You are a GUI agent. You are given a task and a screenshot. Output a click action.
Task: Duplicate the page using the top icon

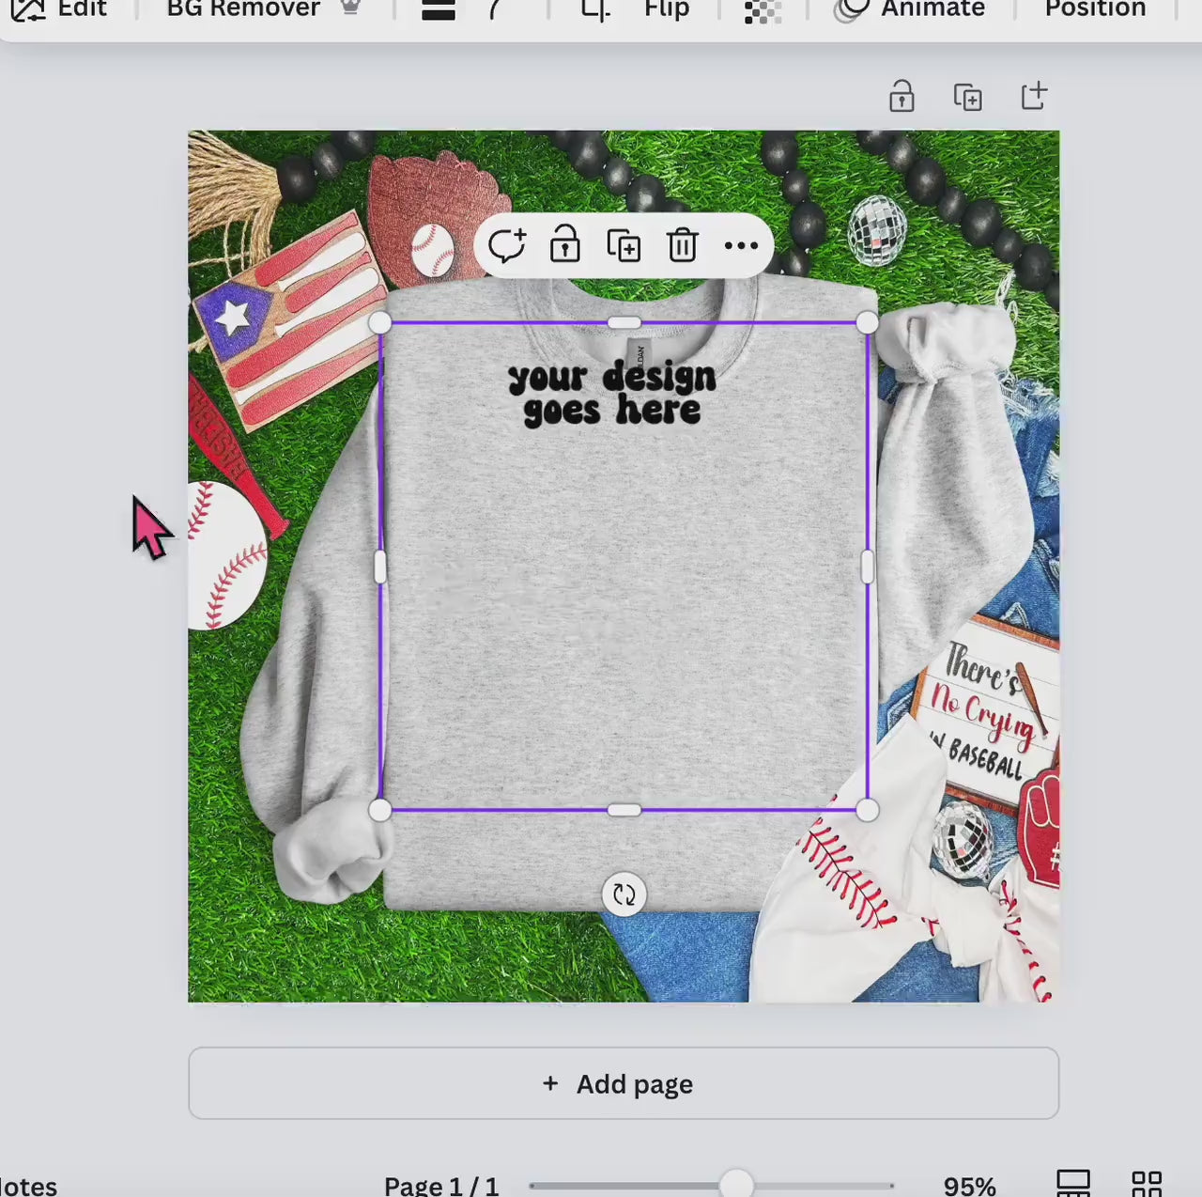pos(968,97)
